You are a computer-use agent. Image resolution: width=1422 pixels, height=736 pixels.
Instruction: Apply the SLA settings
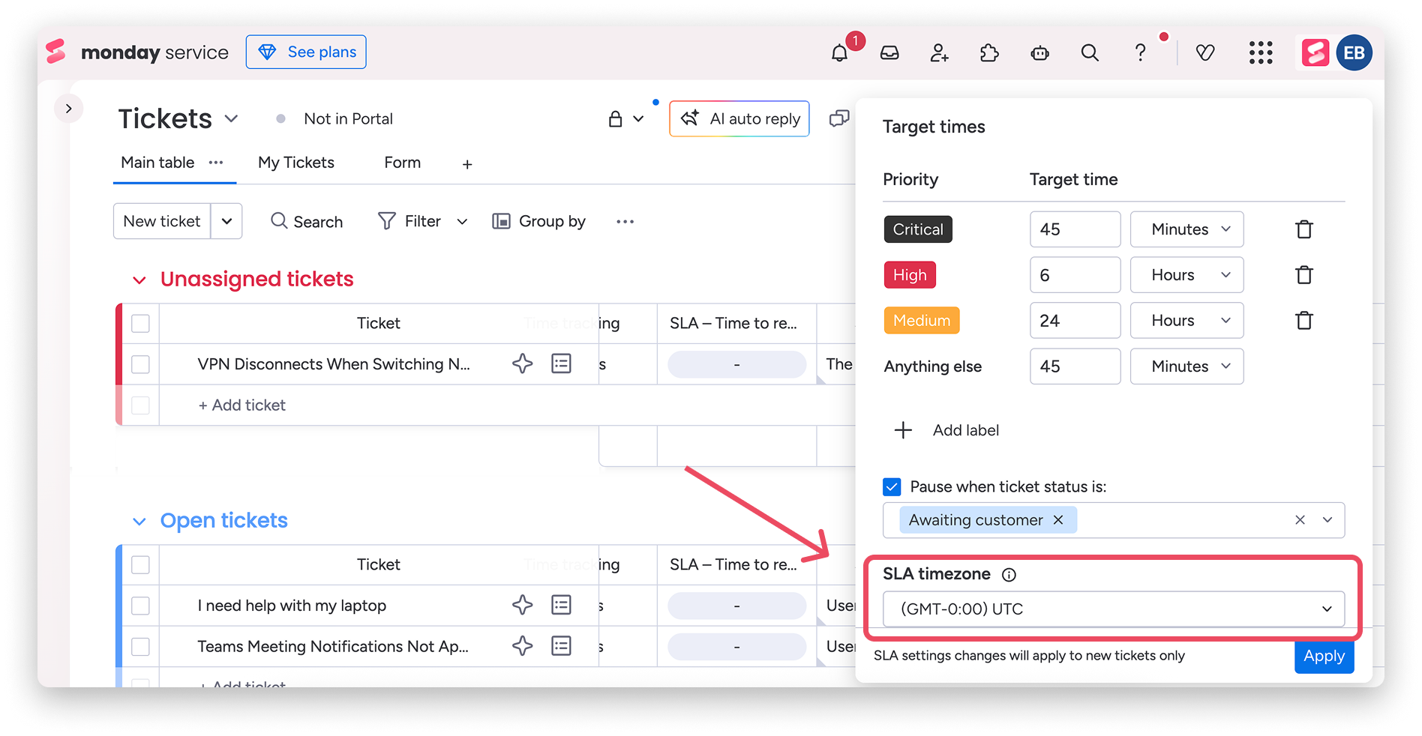tap(1324, 657)
